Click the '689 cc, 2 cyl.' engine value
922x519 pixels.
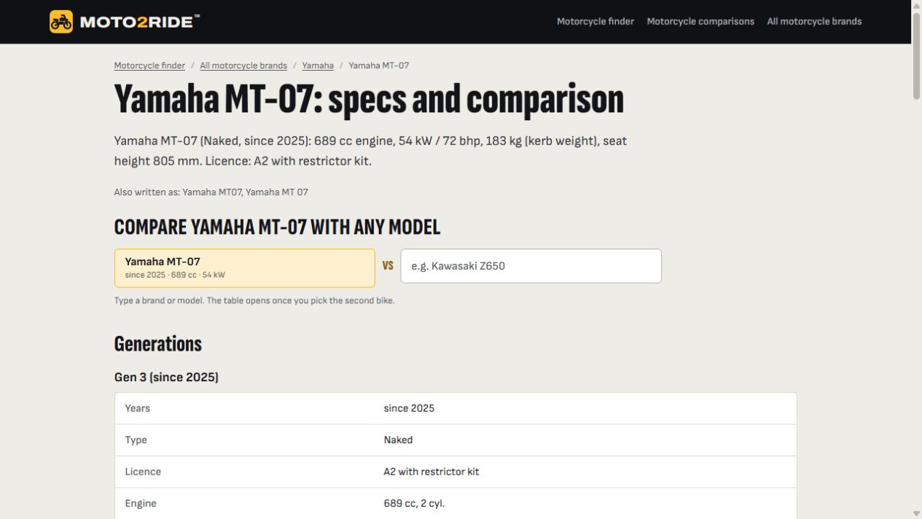(x=414, y=504)
